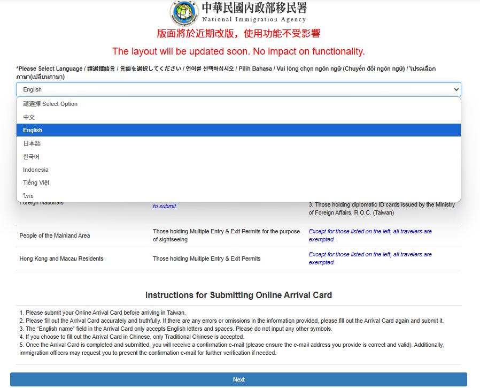Viewport: 480px width, 388px height.
Task: Select the ไทย language option
Action: click(x=28, y=196)
